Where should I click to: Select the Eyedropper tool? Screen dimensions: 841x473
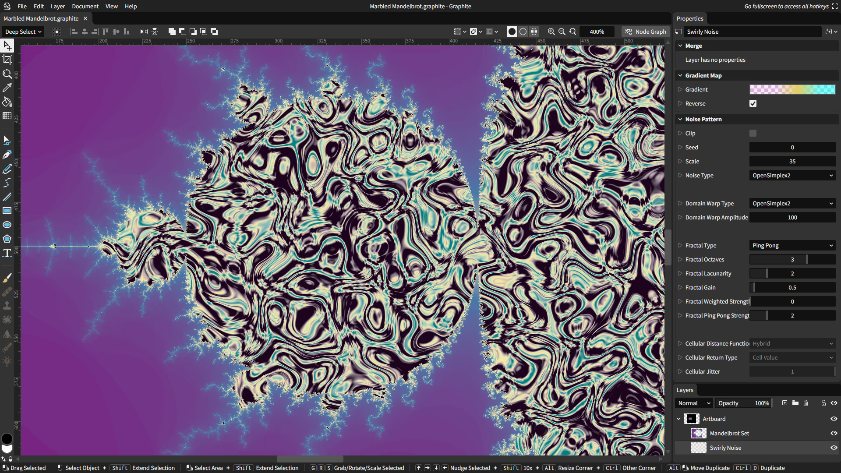point(7,88)
